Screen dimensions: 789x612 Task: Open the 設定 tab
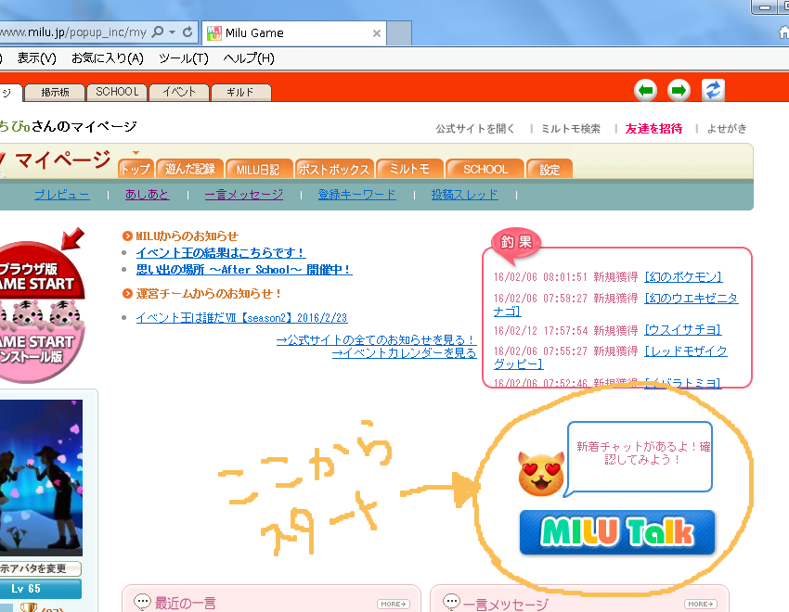point(550,169)
